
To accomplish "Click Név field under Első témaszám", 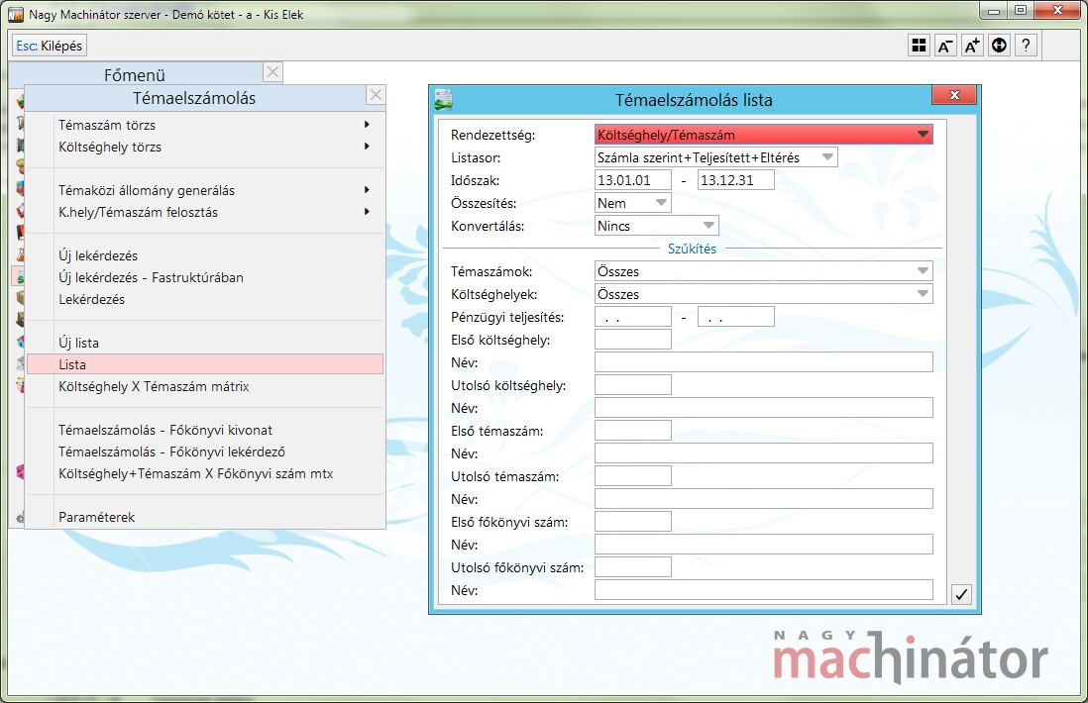I will click(x=763, y=453).
